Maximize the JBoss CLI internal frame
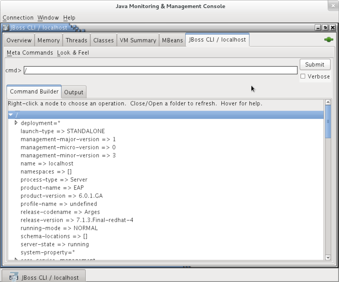The height and width of the screenshot is (282, 339). [325, 28]
